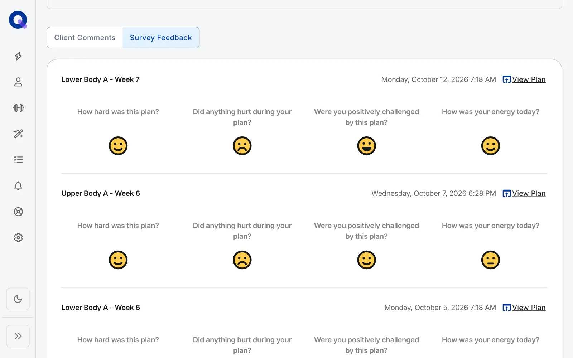Click date "Monday, October 5, 2026 7:18 AM"
Screen dimensions: 573x358
[x=440, y=308]
